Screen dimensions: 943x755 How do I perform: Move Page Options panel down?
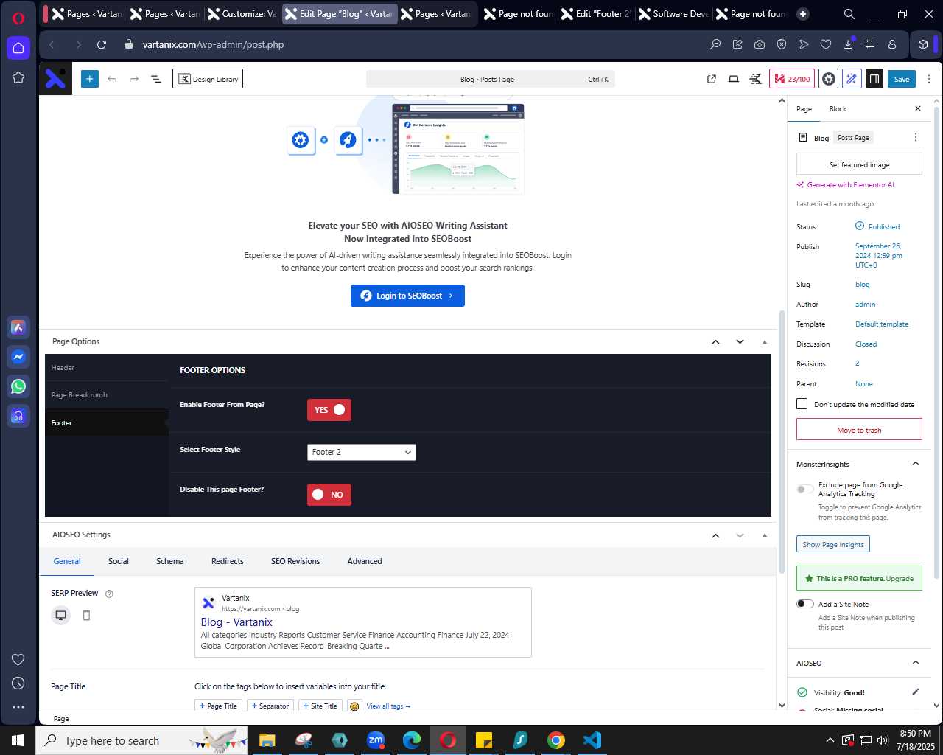coord(740,341)
